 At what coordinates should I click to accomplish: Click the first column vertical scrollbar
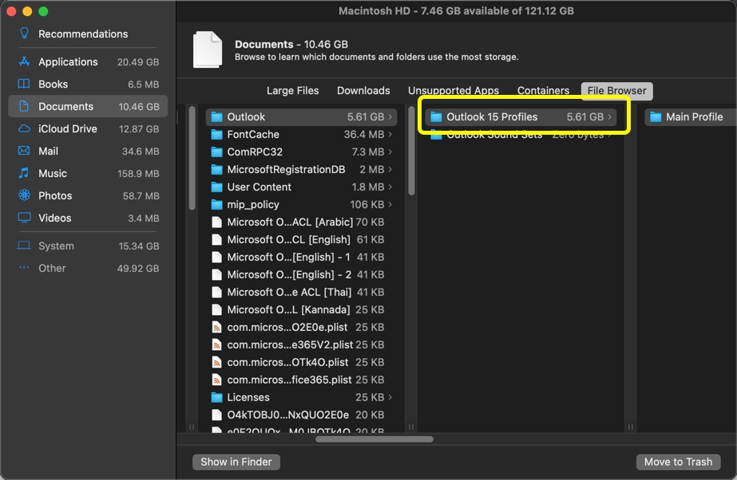(192, 158)
